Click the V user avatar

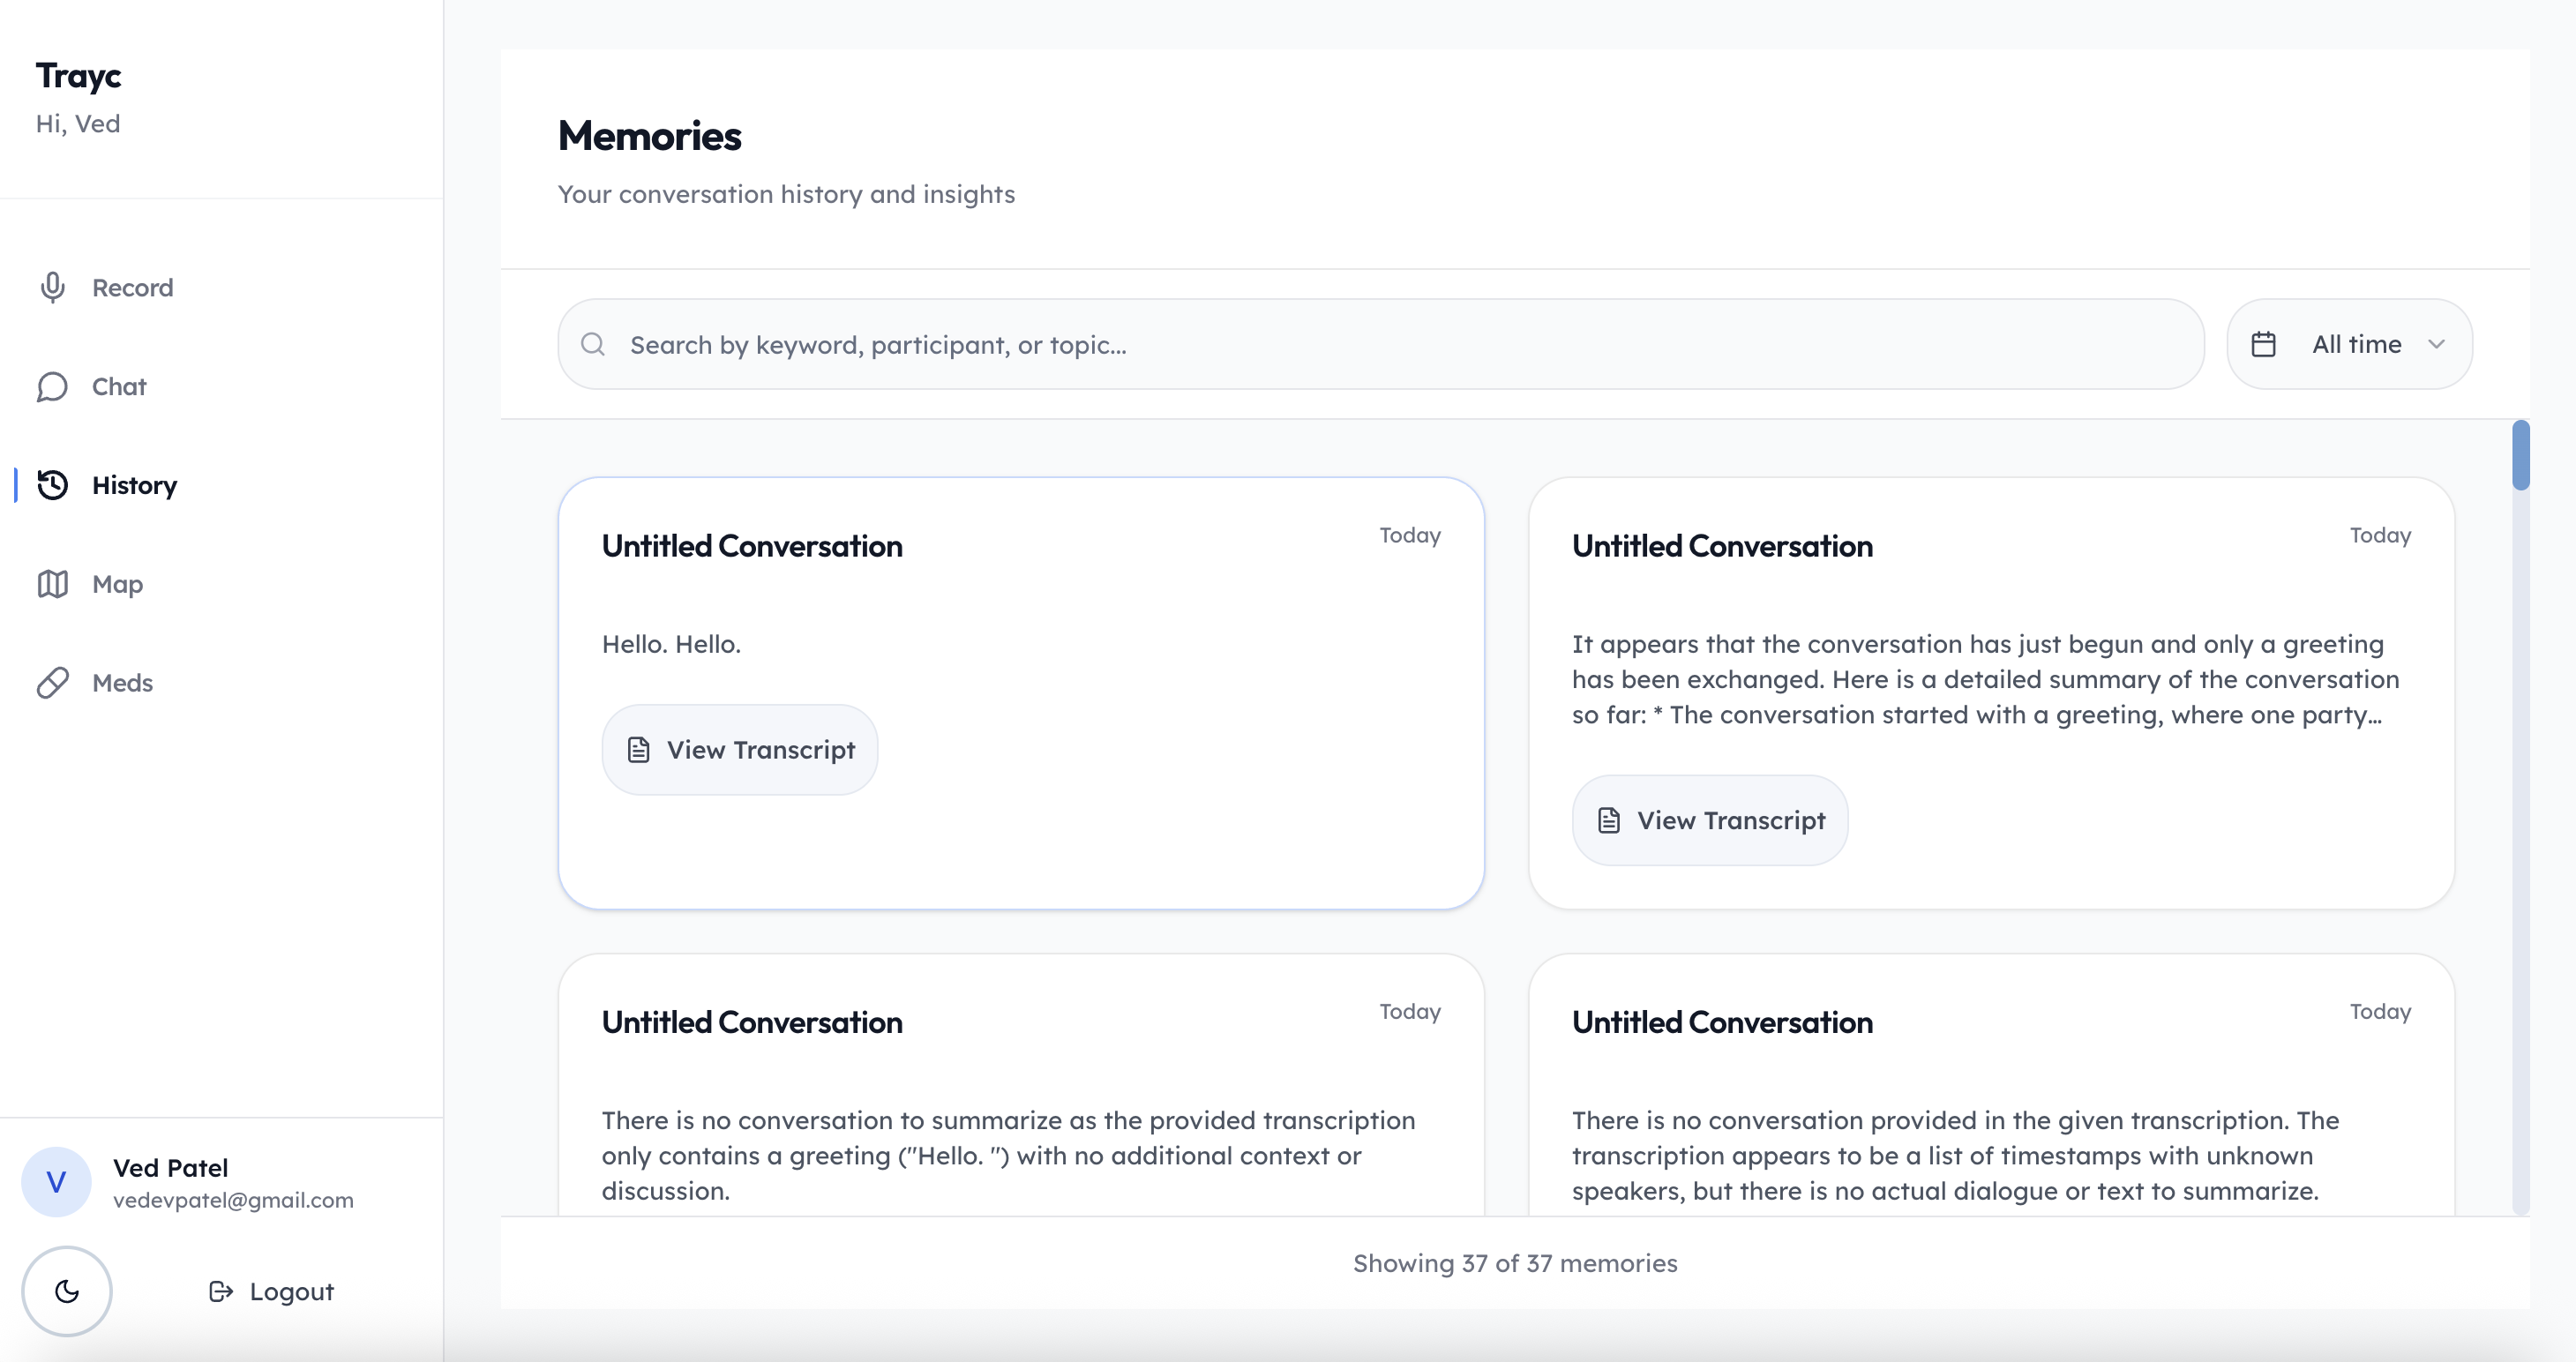coord(56,1182)
